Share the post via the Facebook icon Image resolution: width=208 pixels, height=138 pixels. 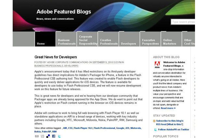tap(54, 136)
